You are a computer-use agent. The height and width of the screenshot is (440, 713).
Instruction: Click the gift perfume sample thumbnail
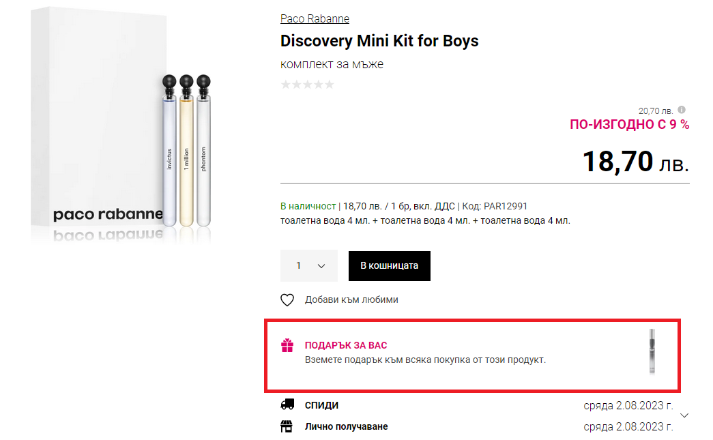click(653, 351)
